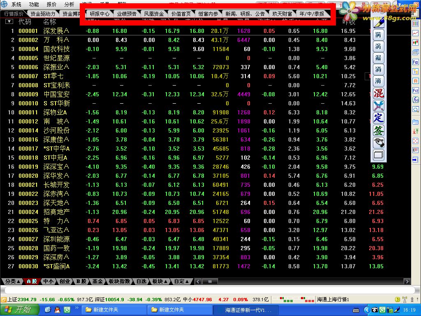Open the 系统 menu
The height and width of the screenshot is (316, 421).
click(16, 4)
